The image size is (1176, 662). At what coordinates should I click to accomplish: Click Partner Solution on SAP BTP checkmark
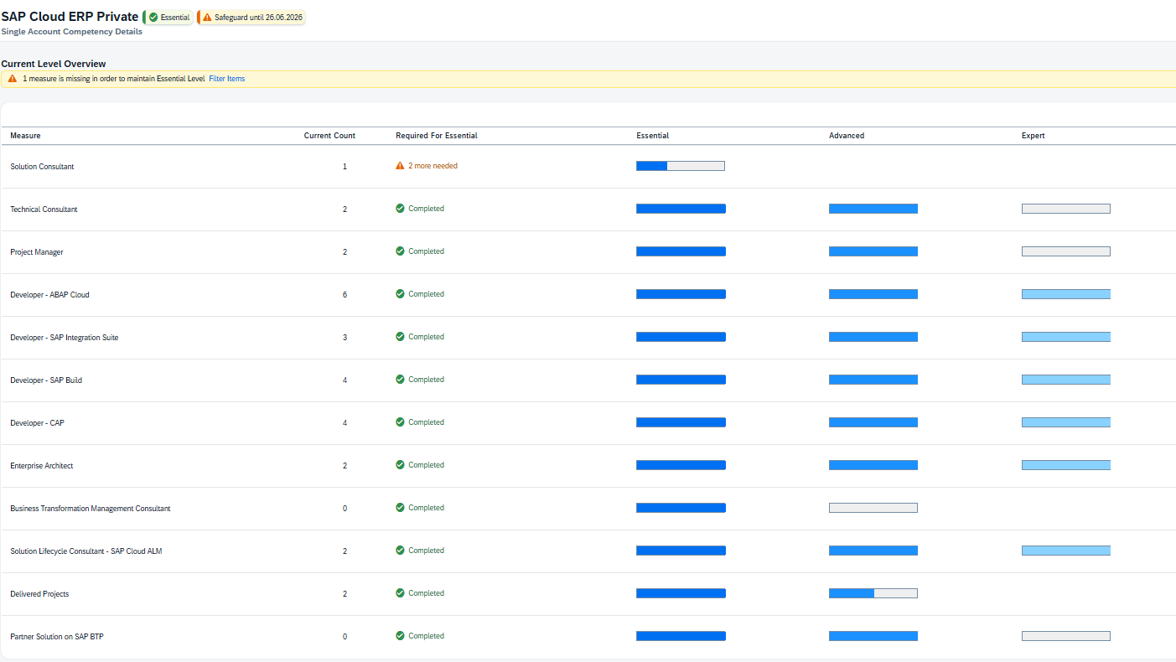click(x=400, y=636)
